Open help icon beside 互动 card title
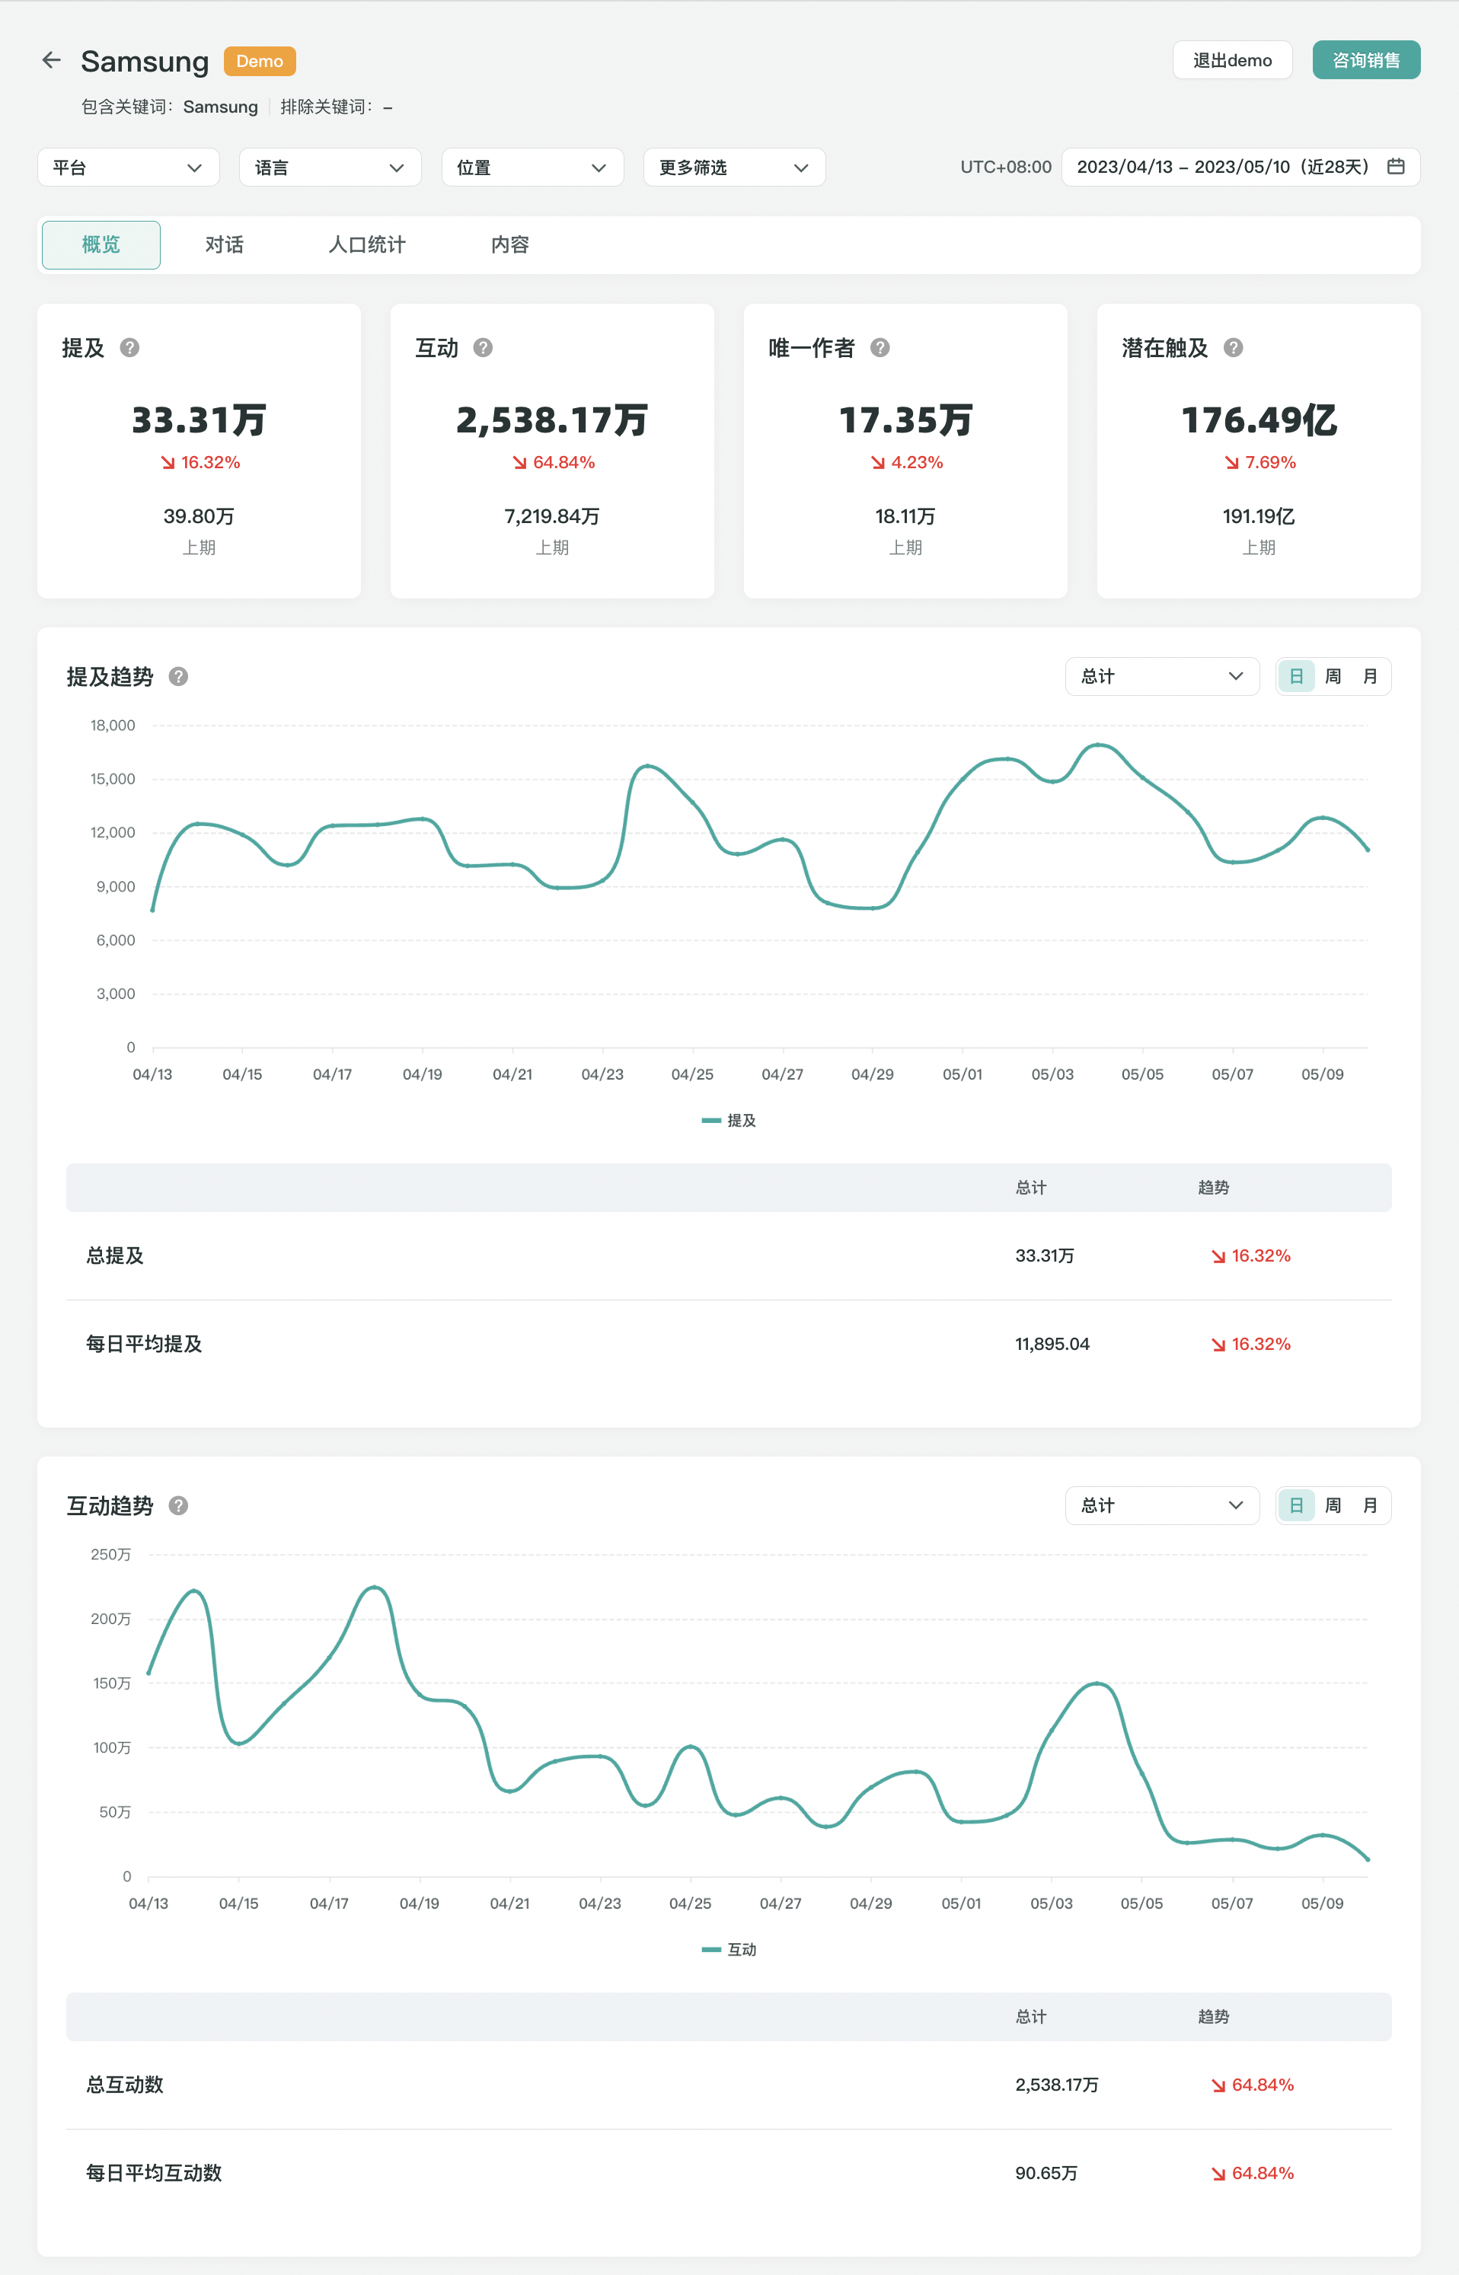This screenshot has height=2275, width=1459. pyautogui.click(x=484, y=348)
